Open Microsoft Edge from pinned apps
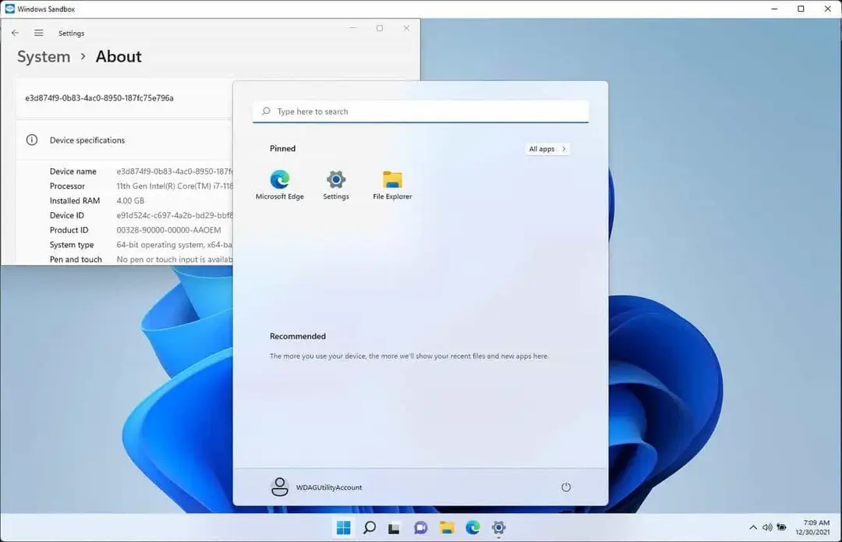 [280, 184]
